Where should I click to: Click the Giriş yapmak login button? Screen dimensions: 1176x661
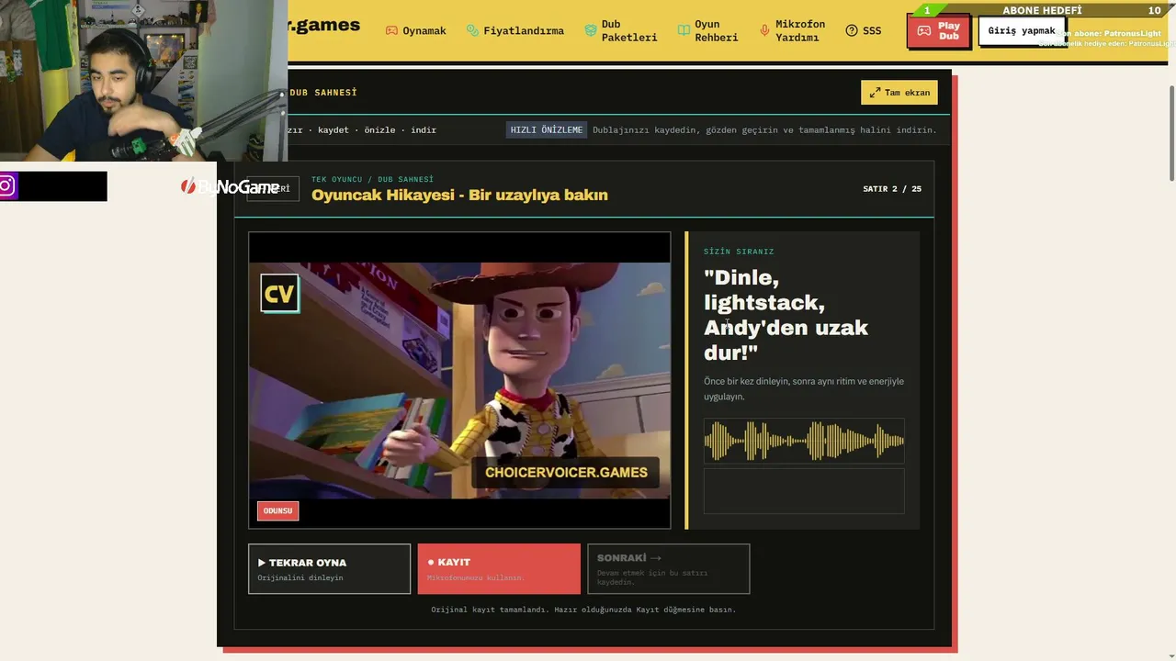pyautogui.click(x=1022, y=30)
